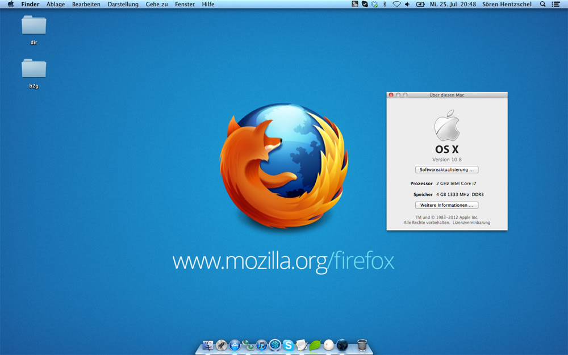
Task: Open the green leaf Dock icon
Action: 315,345
